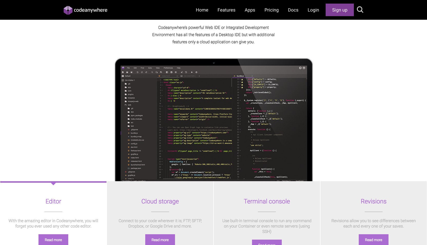The width and height of the screenshot is (427, 245).
Task: Select the Cloud storage feature tab
Action: tap(160, 201)
